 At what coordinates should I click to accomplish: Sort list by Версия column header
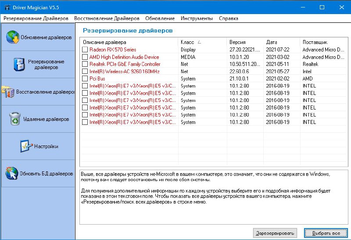click(x=237, y=42)
